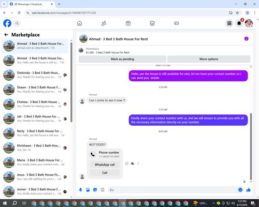Click the $1,300 listing summary link
Image resolution: width=259 pixels, height=207 pixels.
point(107,52)
